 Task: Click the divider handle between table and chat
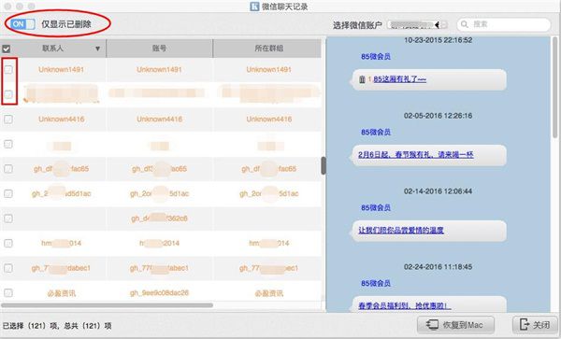point(324,165)
